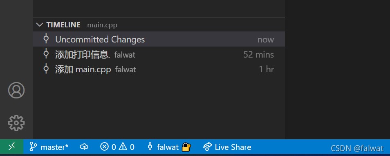Click the commit node icon of 添加打印信息
390x156 pixels.
click(46, 54)
